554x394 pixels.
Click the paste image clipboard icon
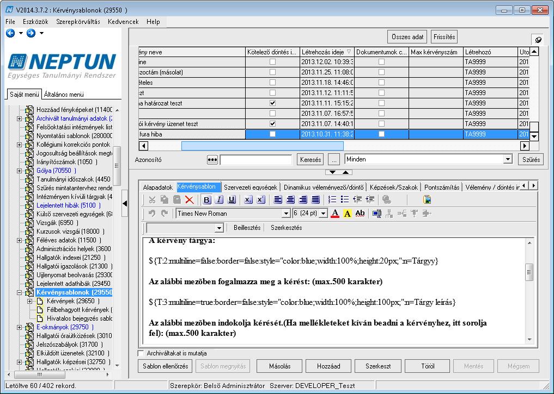427,200
